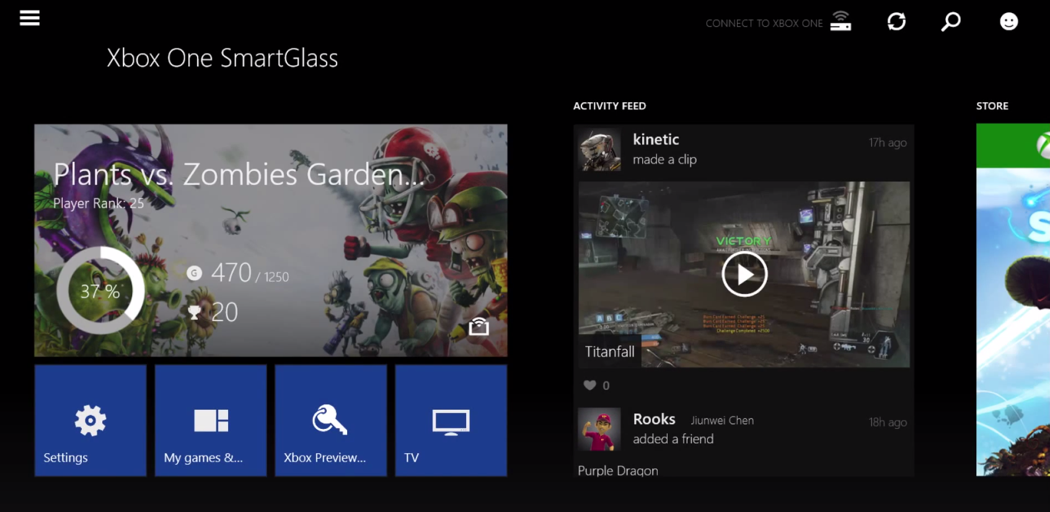Open the Store featured game banner
The height and width of the screenshot is (512, 1050).
(1013, 322)
